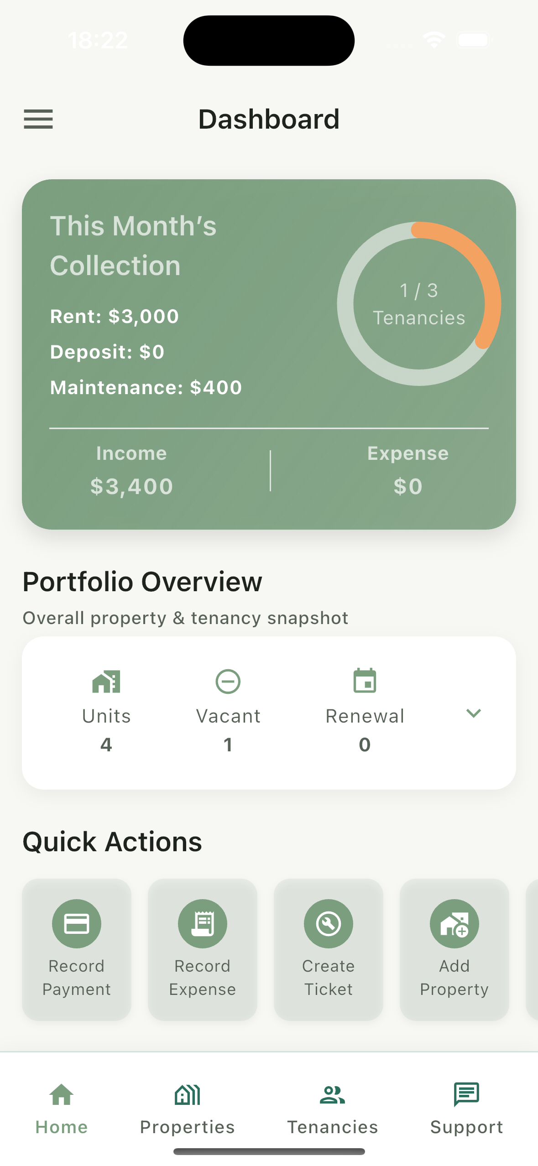Tap the Units building icon

pos(106,682)
